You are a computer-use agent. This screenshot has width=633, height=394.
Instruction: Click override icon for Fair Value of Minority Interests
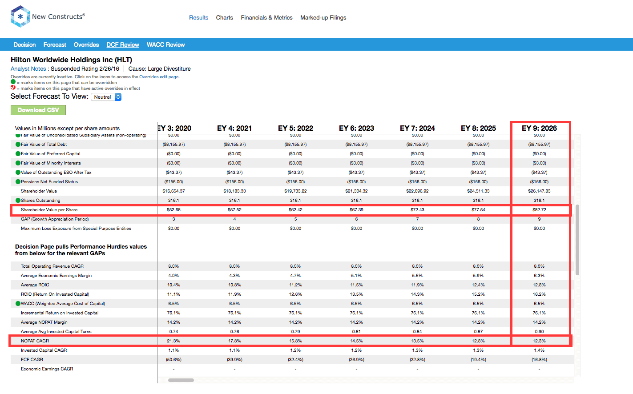(18, 163)
